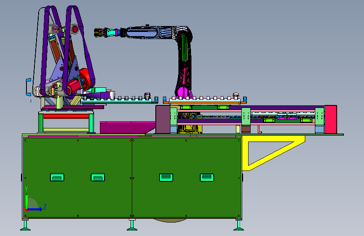364x236 pixels.
Task: Select the orange fixture plate under the pink pegs
Action: 204,102
